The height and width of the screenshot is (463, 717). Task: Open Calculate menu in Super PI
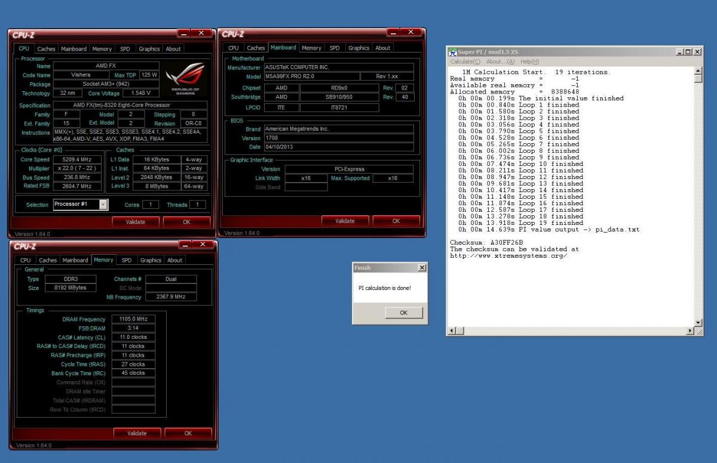(x=465, y=61)
